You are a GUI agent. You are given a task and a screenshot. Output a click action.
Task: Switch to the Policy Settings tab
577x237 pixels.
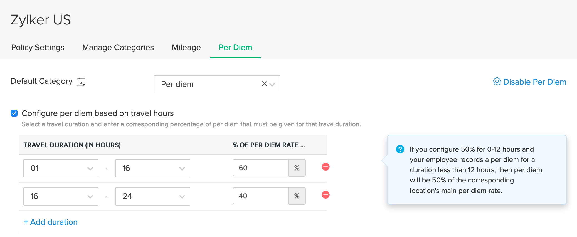[x=38, y=48]
